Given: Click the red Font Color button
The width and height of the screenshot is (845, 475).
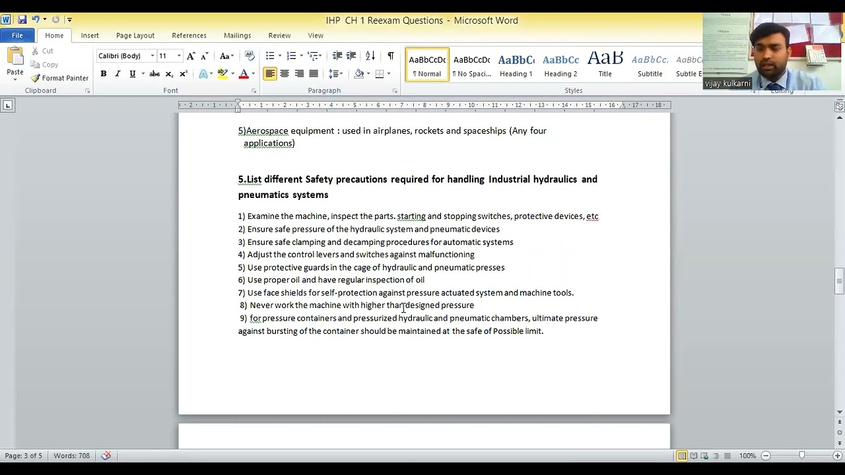Looking at the screenshot, I should tap(244, 74).
